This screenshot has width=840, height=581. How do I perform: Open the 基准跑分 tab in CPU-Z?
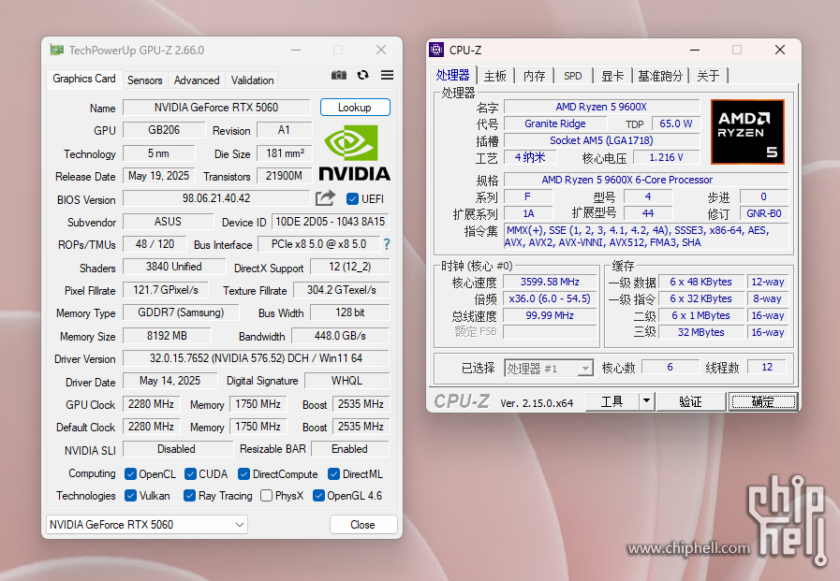pos(660,76)
